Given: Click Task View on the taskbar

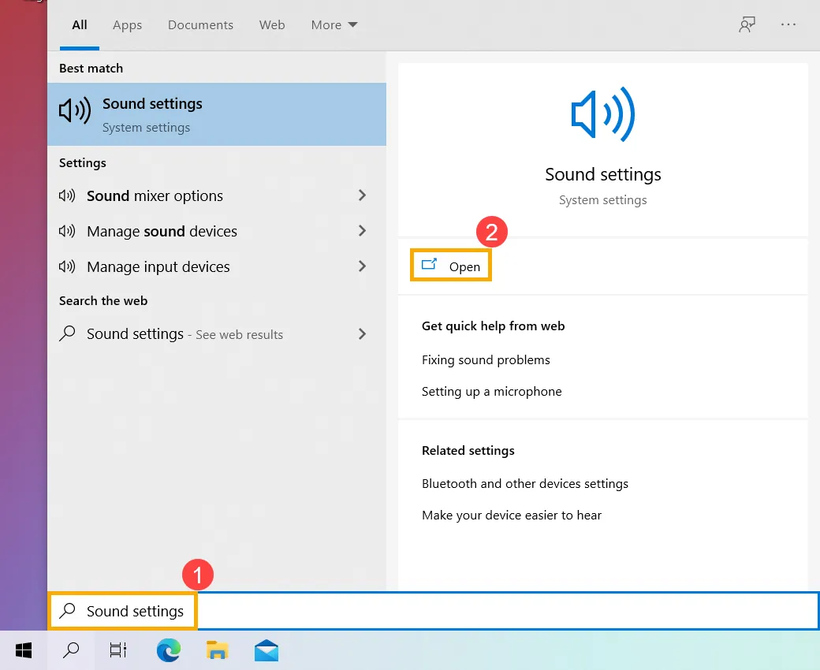Looking at the screenshot, I should (x=117, y=650).
